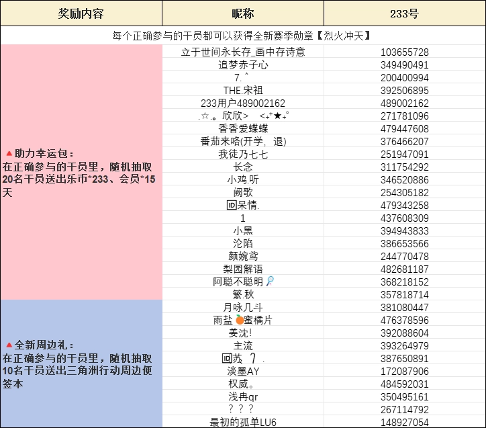Viewport: 486px width, 428px height.
Task: Select the 昵称 column header
Action: (x=243, y=13)
